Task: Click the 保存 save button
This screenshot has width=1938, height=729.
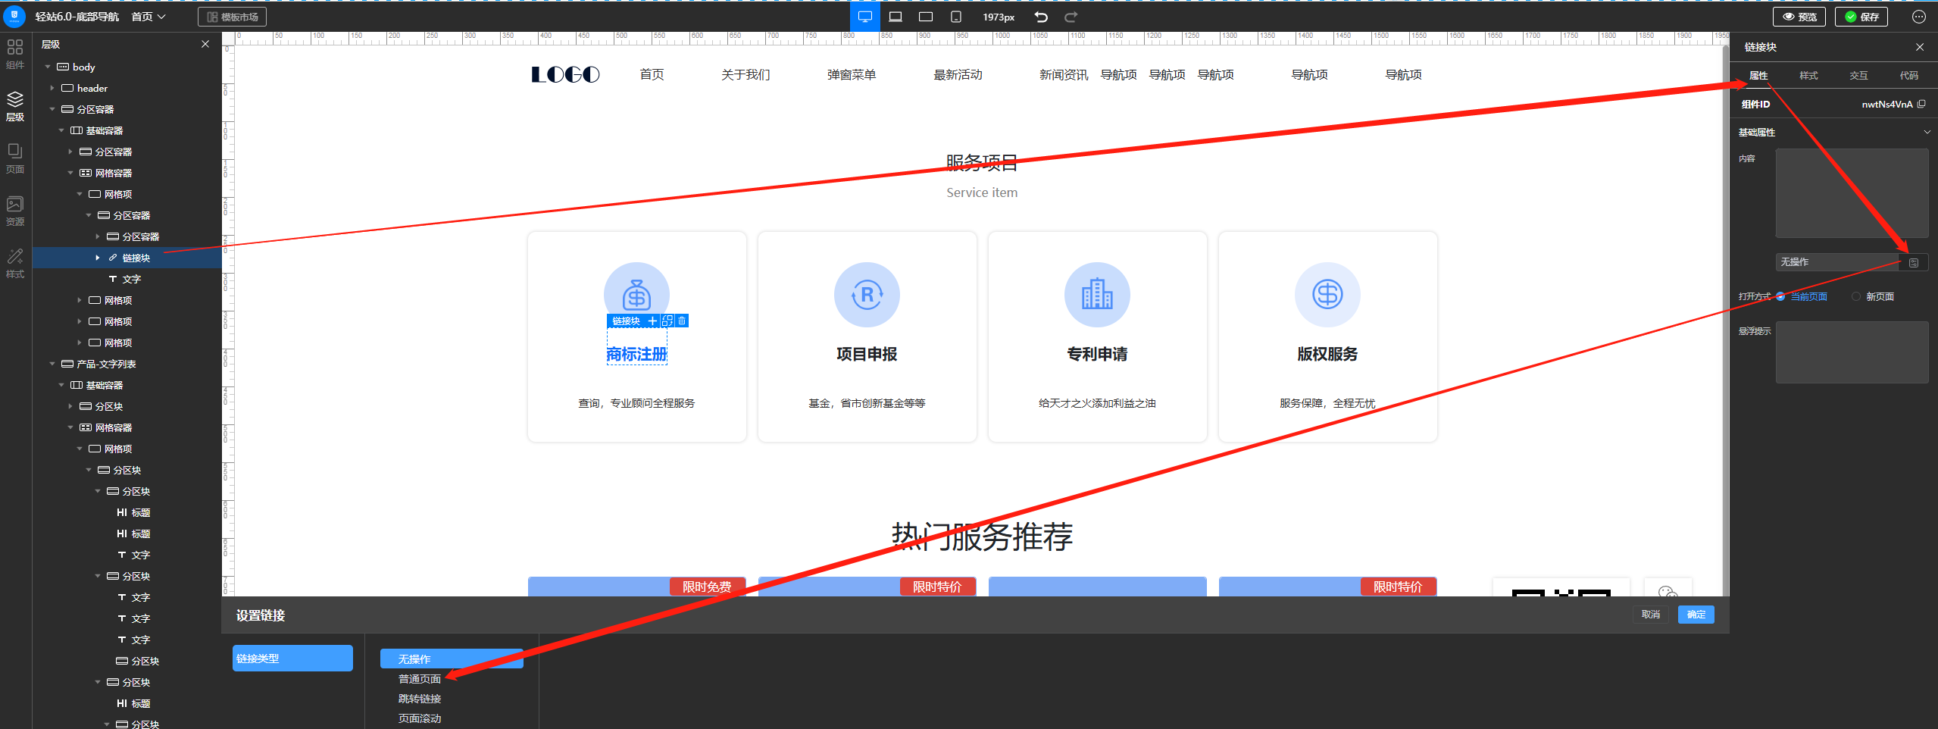Action: click(x=1861, y=17)
